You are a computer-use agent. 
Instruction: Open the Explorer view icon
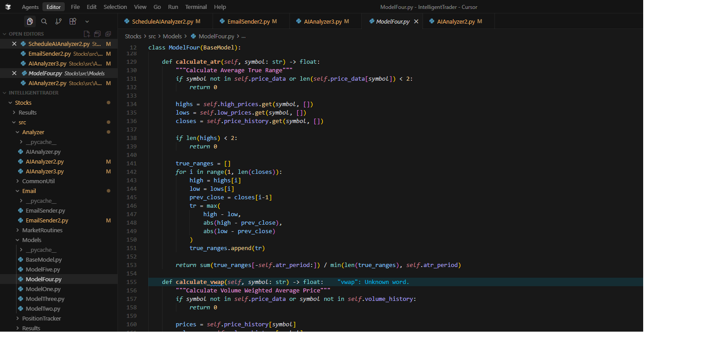click(x=29, y=21)
